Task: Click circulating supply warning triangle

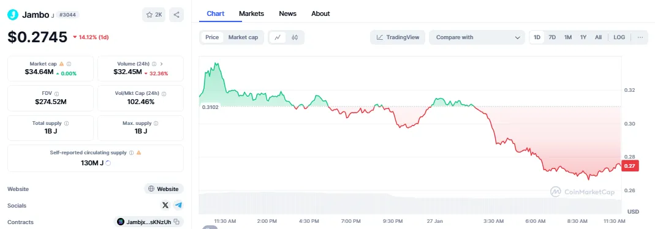Action: [x=138, y=152]
